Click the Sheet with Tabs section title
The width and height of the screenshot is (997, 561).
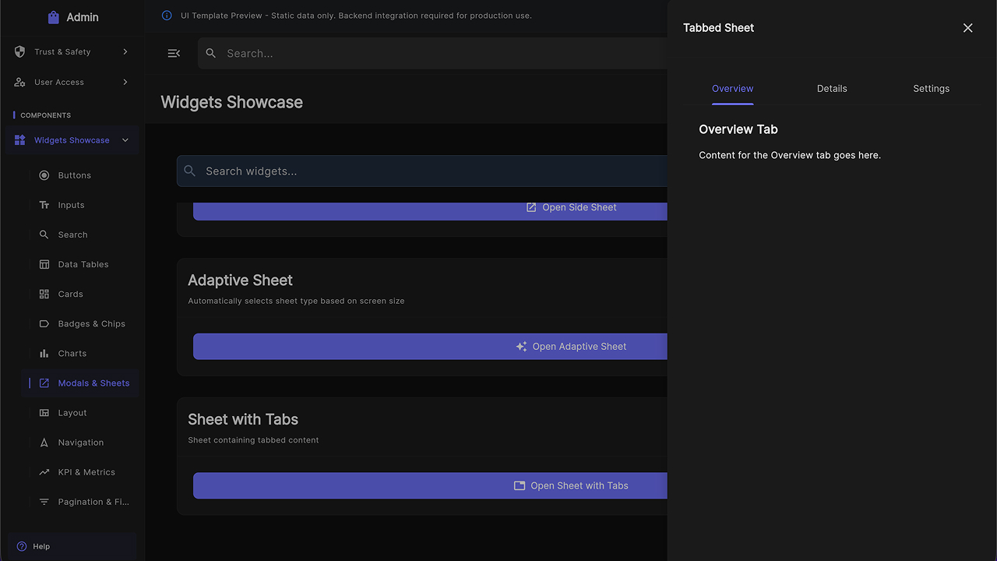pyautogui.click(x=243, y=419)
